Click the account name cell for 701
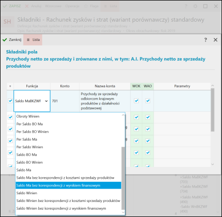The width and height of the screenshot is (222, 217). (105, 101)
